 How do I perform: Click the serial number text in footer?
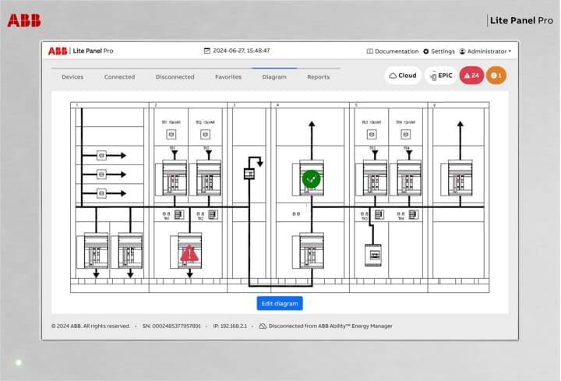click(171, 326)
